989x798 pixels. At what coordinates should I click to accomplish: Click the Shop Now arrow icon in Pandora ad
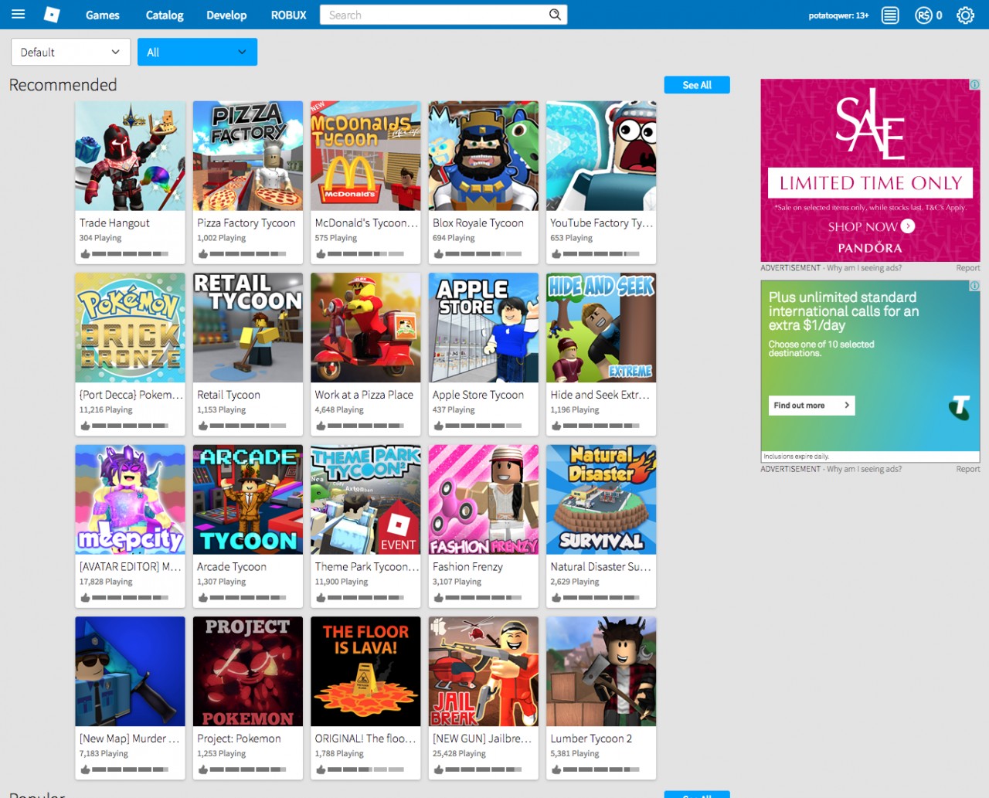908,226
